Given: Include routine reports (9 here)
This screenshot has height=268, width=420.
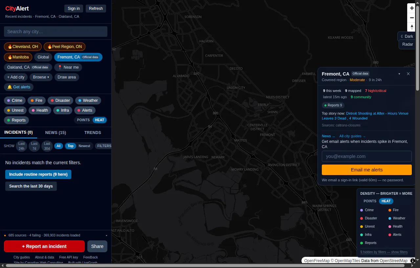Looking at the screenshot, I should pos(38,174).
